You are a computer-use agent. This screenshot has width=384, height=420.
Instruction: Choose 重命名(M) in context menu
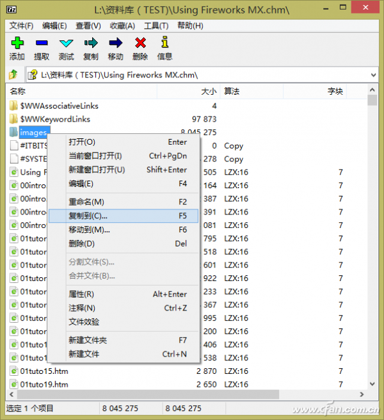click(x=124, y=202)
